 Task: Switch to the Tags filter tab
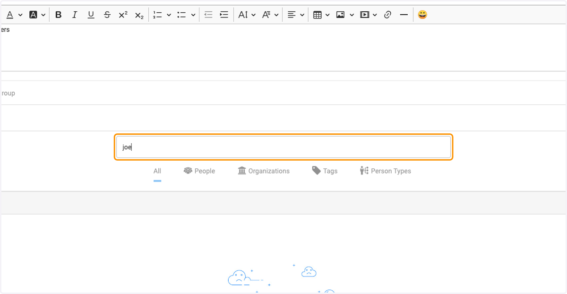[x=325, y=171]
